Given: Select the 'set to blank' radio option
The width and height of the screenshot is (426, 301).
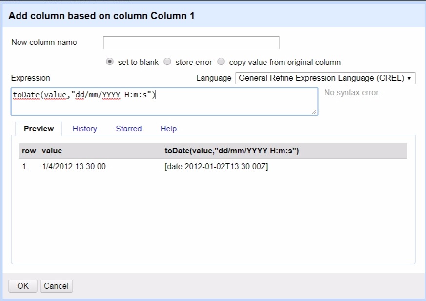Looking at the screenshot, I should [x=109, y=62].
